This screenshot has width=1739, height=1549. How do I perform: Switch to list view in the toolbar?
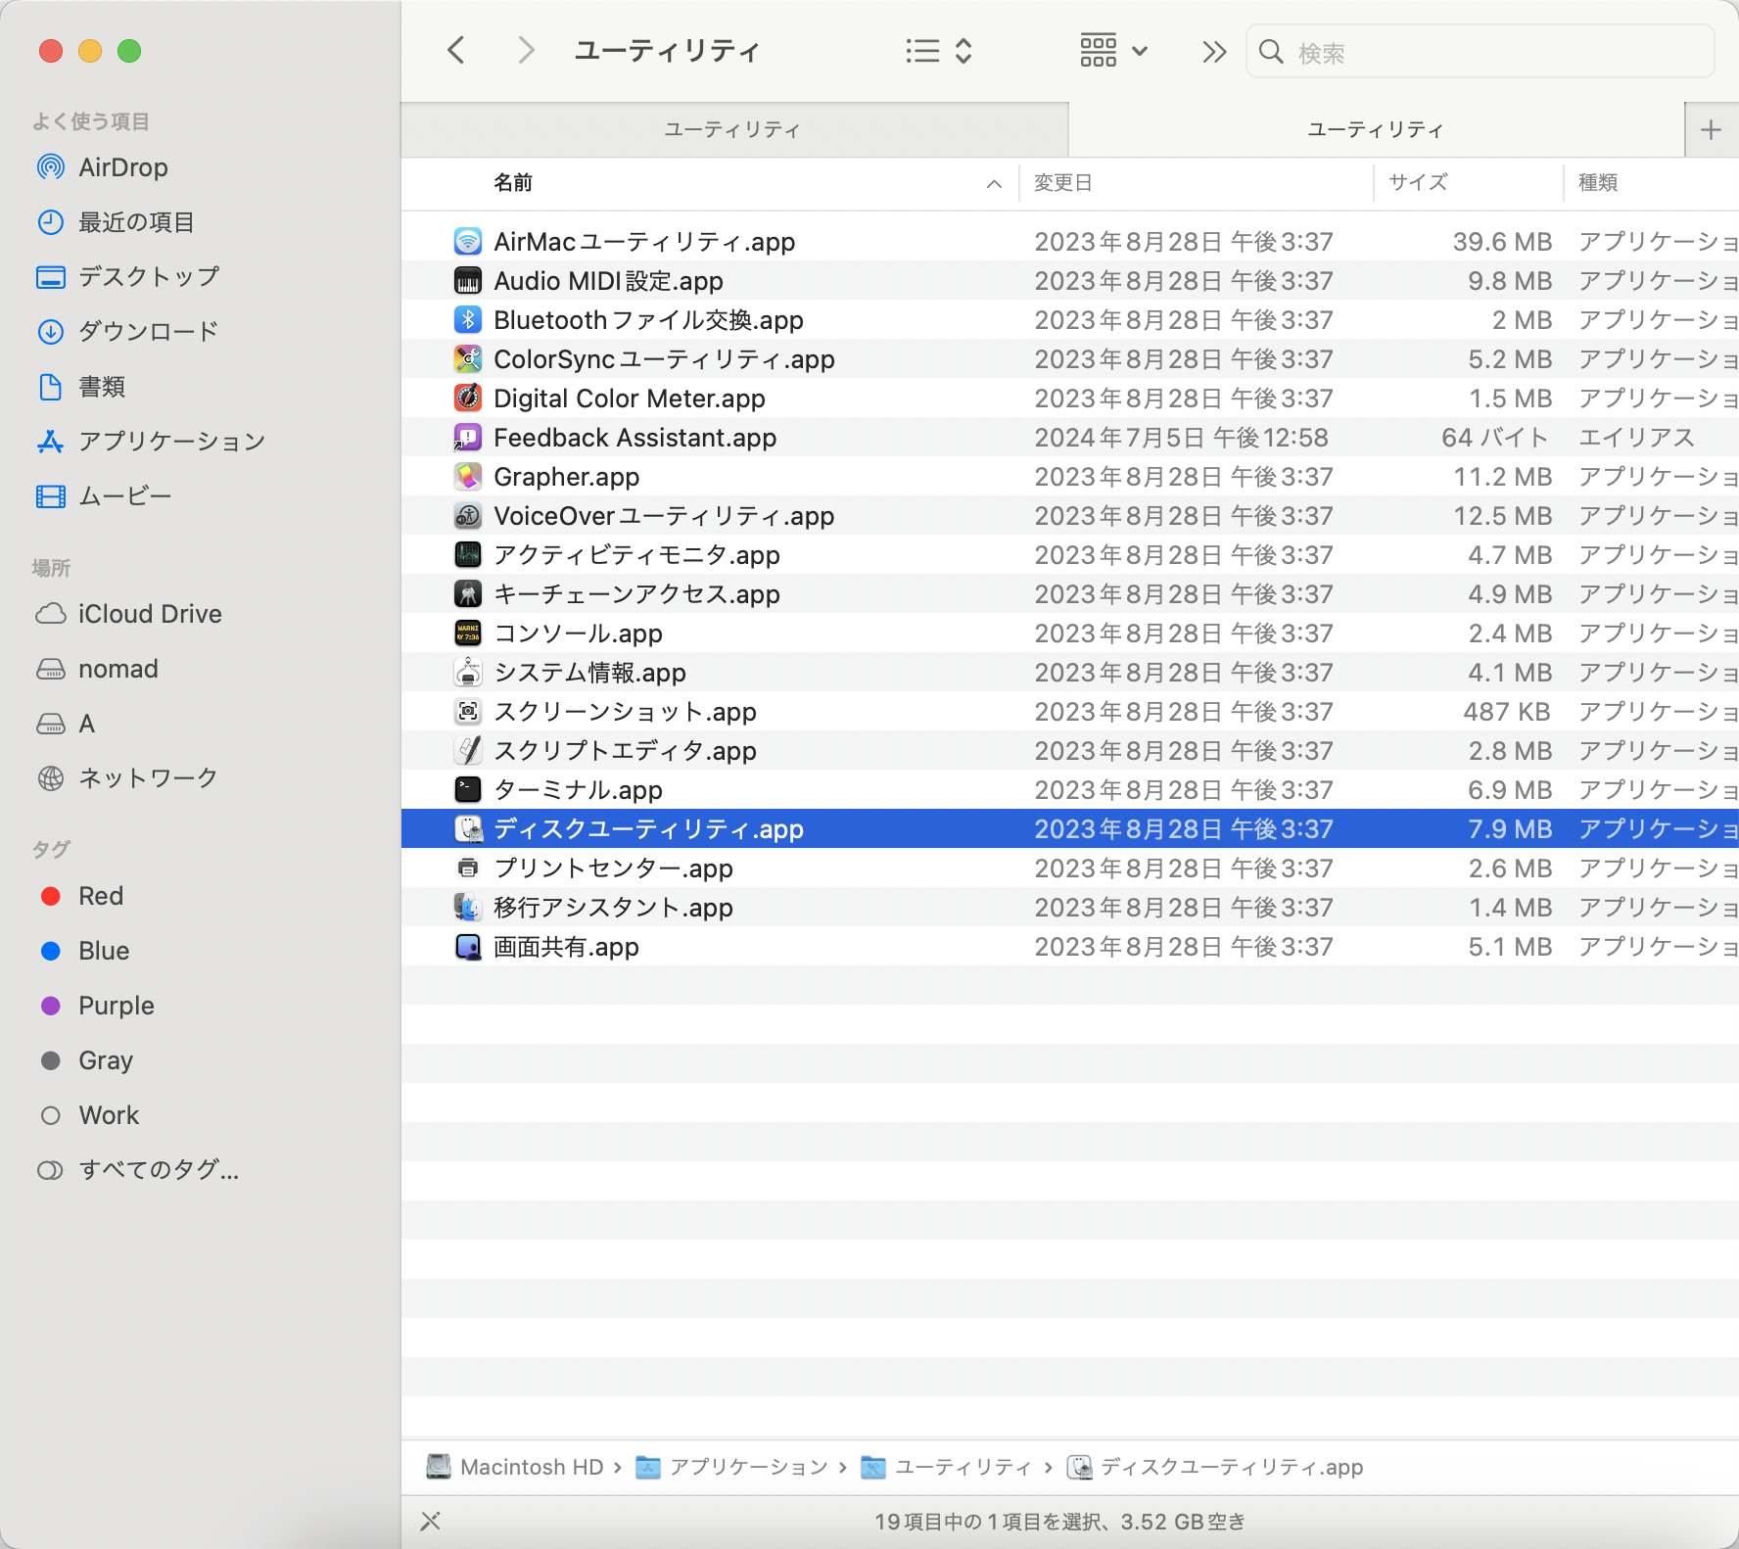tap(921, 50)
